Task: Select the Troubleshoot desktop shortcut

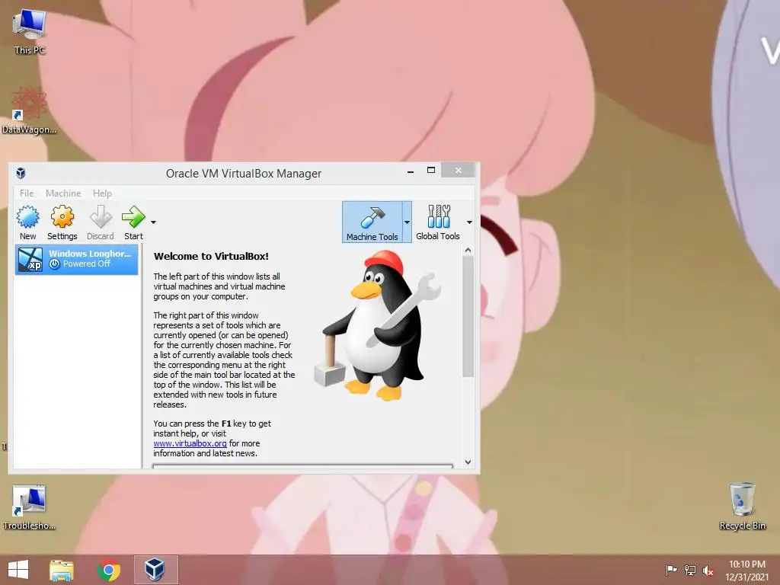Action: 29,507
